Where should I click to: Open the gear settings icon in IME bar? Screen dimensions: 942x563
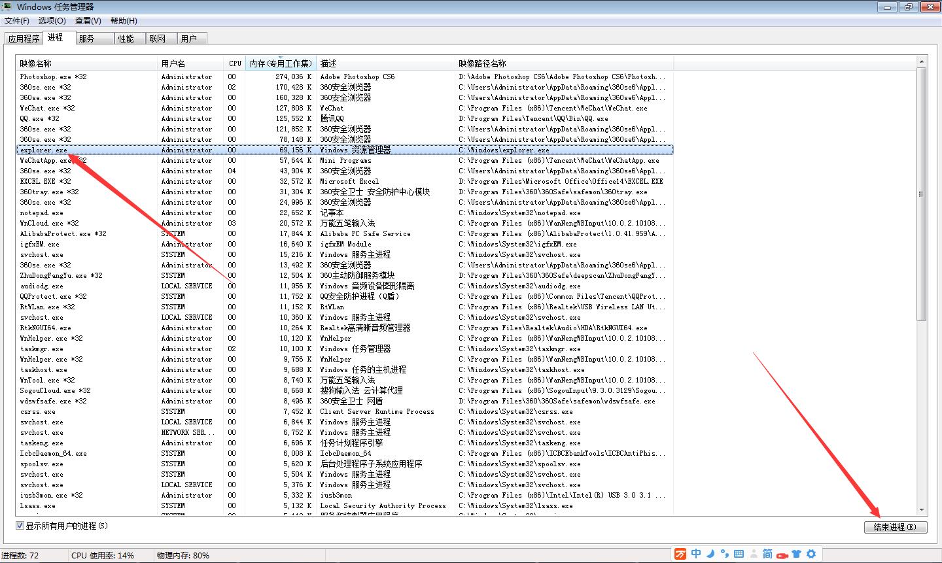(811, 554)
